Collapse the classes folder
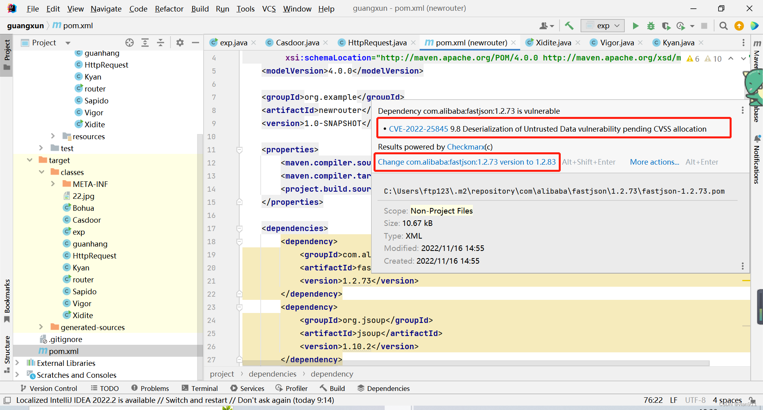The width and height of the screenshot is (763, 410). [42, 172]
